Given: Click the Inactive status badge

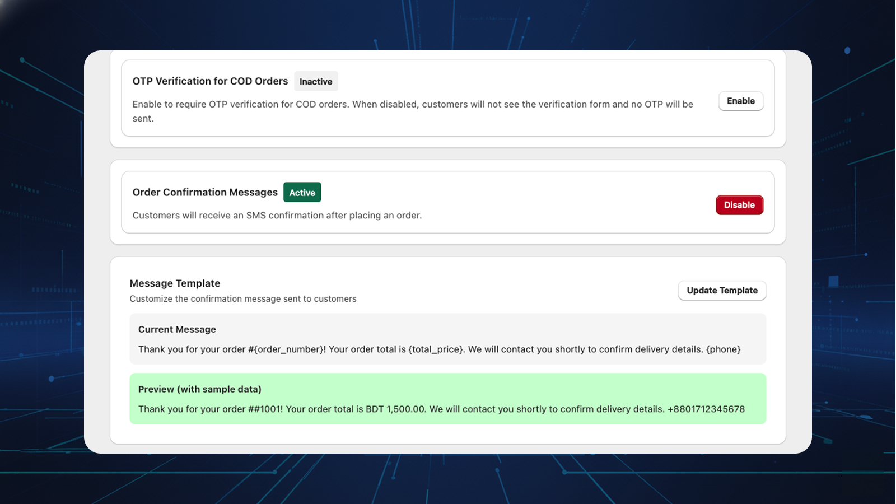Looking at the screenshot, I should click(x=316, y=81).
